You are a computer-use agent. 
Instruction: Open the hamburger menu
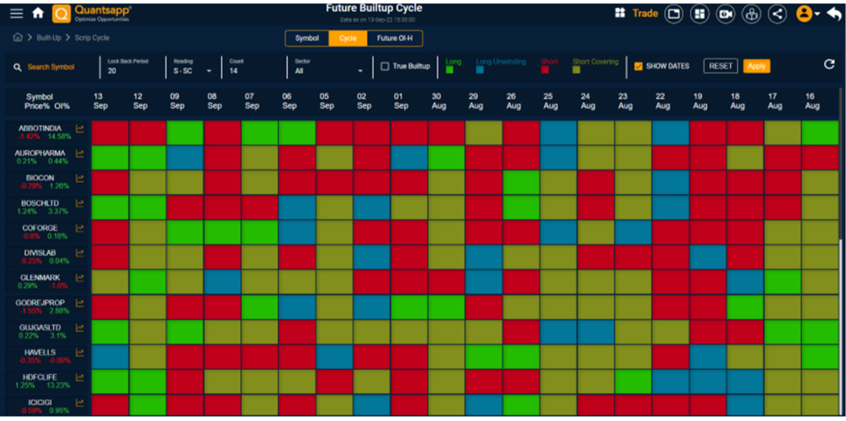point(16,13)
